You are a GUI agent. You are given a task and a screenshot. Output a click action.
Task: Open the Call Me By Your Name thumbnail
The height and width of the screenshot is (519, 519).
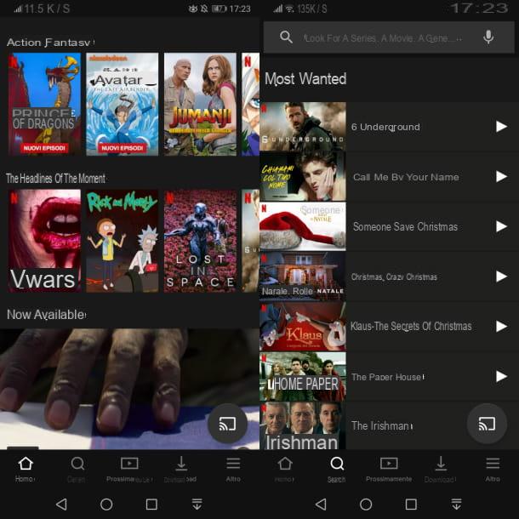(x=303, y=176)
